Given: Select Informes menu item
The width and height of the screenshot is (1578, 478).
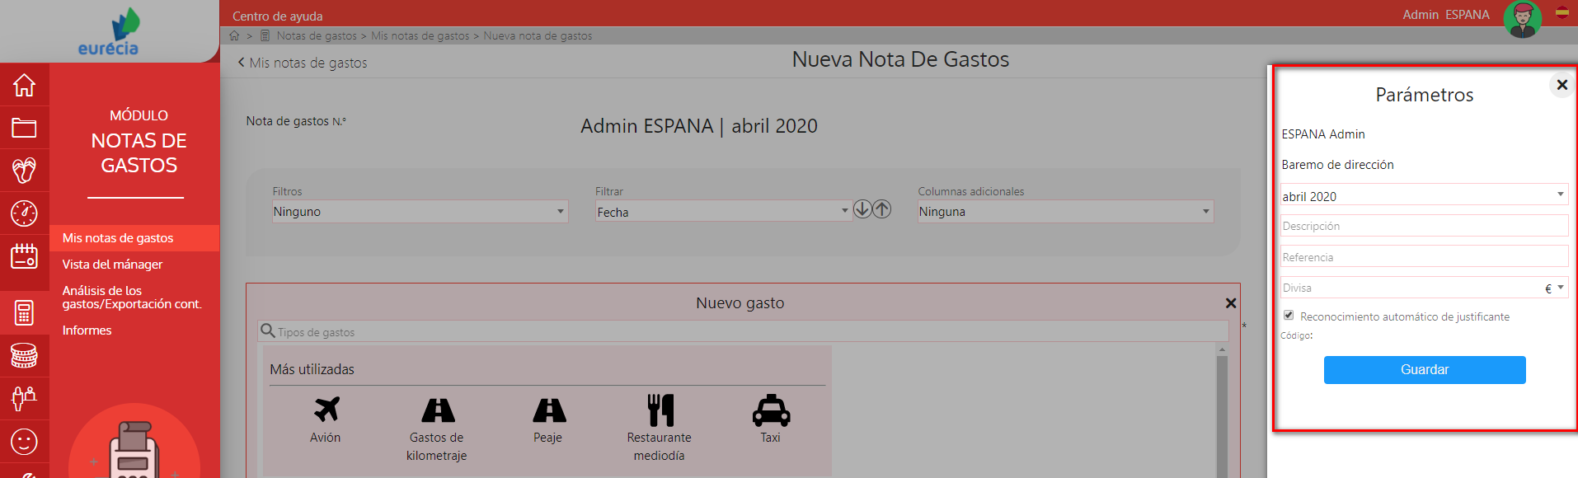Looking at the screenshot, I should pyautogui.click(x=87, y=330).
